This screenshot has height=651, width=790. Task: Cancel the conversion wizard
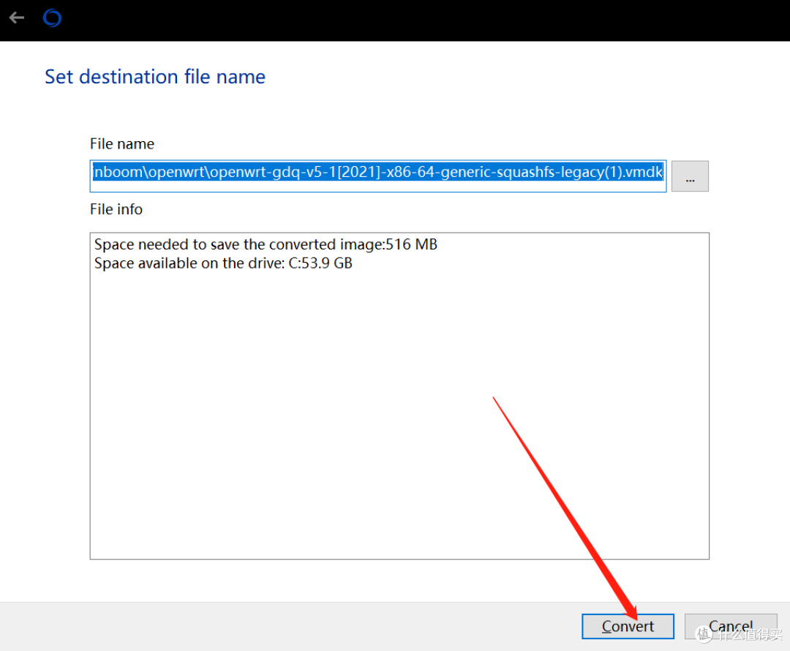730,627
